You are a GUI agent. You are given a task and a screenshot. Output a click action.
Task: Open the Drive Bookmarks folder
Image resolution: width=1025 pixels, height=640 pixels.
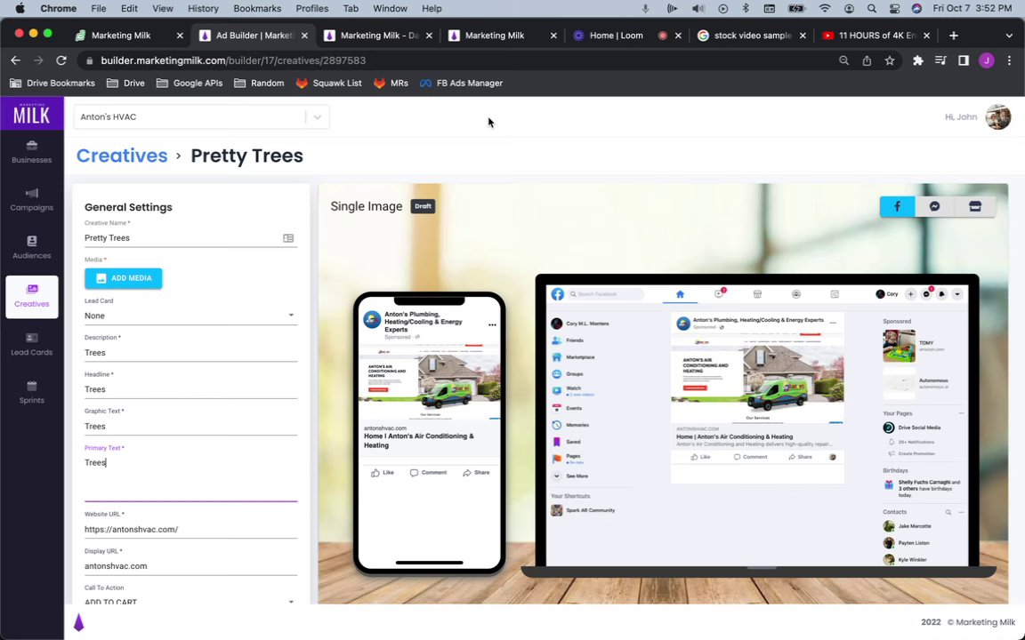(x=52, y=83)
